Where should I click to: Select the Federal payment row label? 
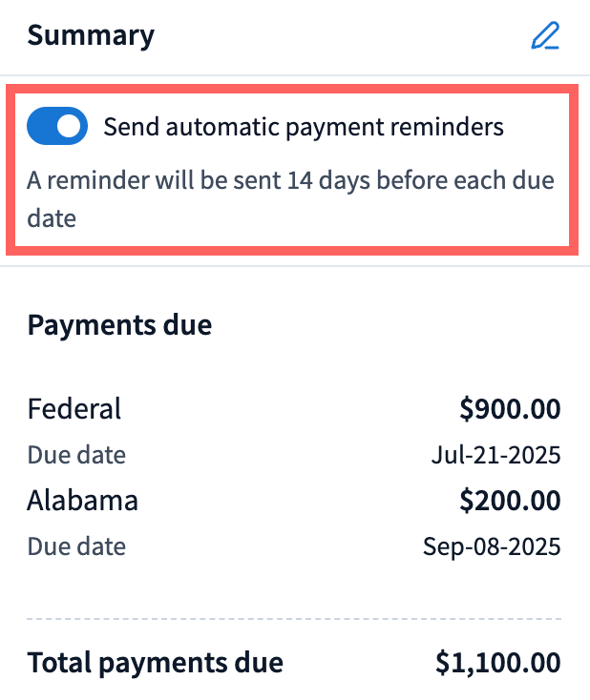74,409
